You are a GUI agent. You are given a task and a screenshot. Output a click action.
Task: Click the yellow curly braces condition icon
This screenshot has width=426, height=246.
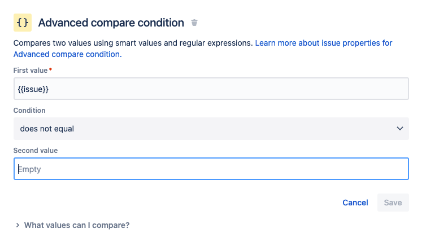[x=23, y=23]
